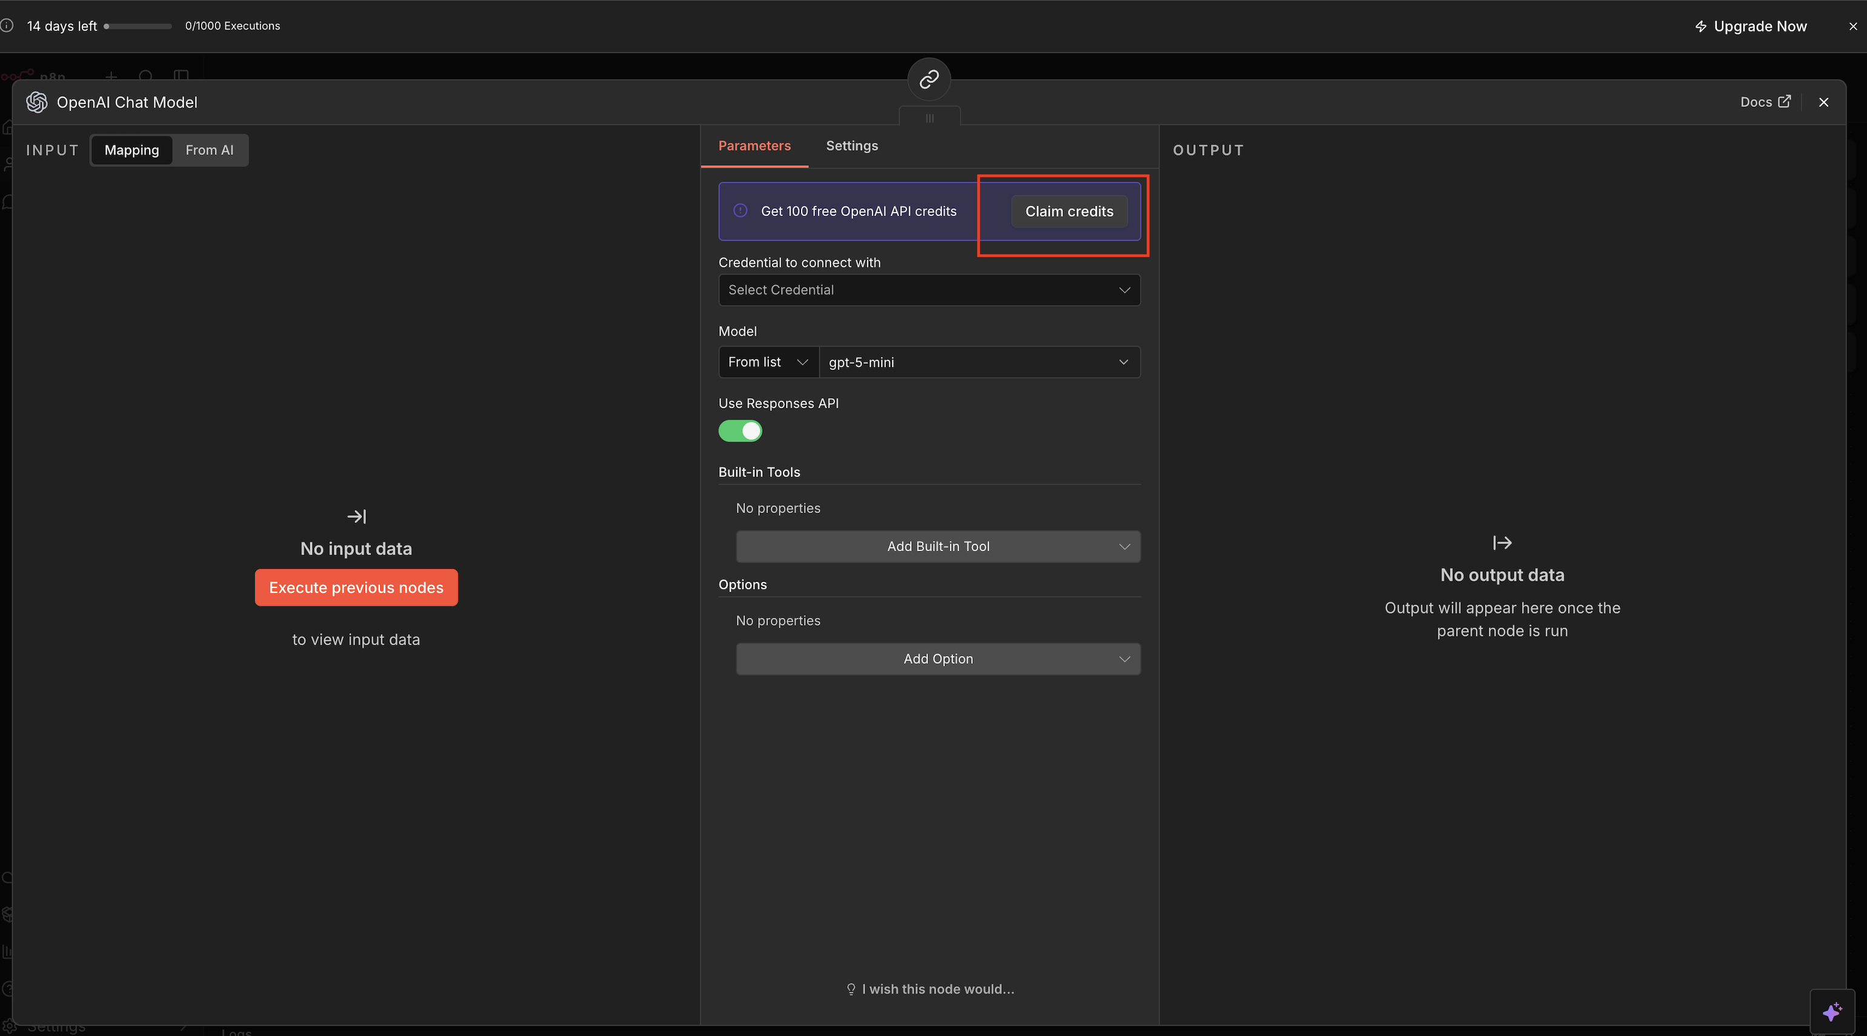Switch to the Settings tab
The height and width of the screenshot is (1036, 1867).
point(852,146)
